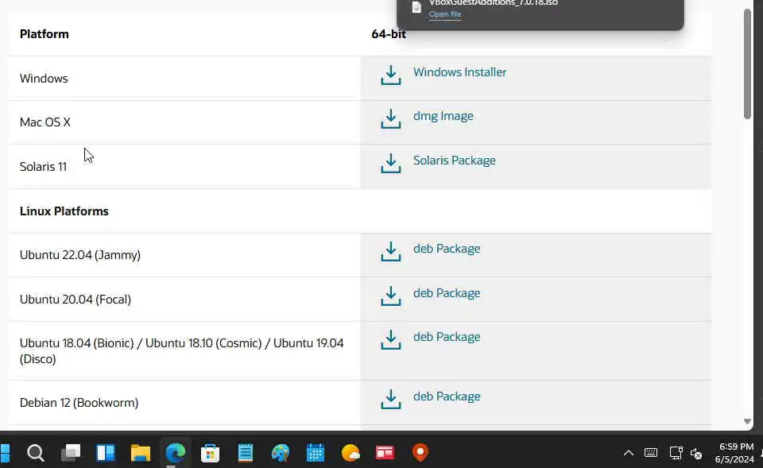Click download icon for Ubuntu 22.04 (Jammy)
Viewport: 763px width, 468px height.
pos(391,252)
